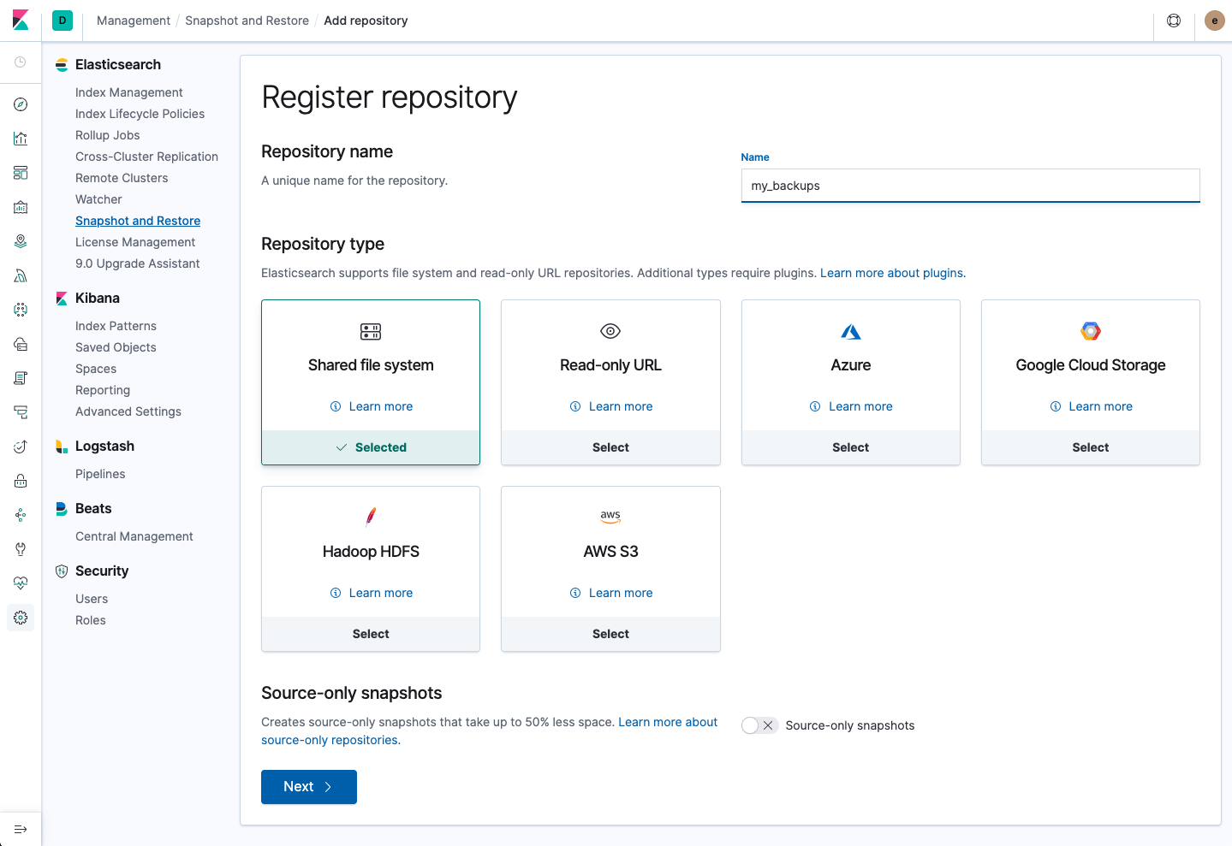Open the Maps app icon
Image resolution: width=1232 pixels, height=846 pixels.
click(x=21, y=240)
